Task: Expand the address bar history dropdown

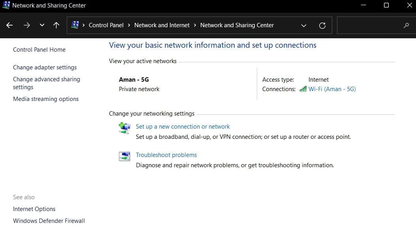Action: click(x=303, y=26)
